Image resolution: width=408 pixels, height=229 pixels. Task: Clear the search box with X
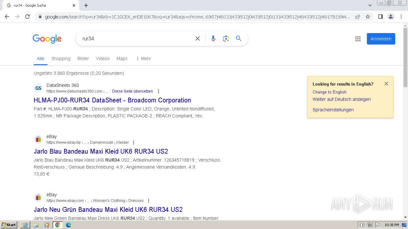click(x=198, y=38)
